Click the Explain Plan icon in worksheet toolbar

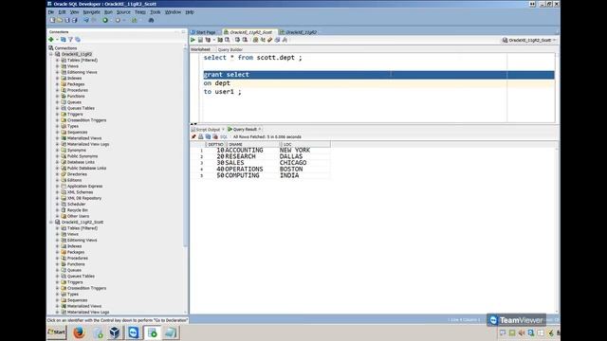pyautogui.click(x=208, y=40)
